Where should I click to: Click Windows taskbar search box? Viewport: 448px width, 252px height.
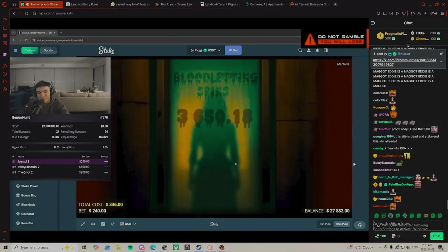tap(45, 247)
